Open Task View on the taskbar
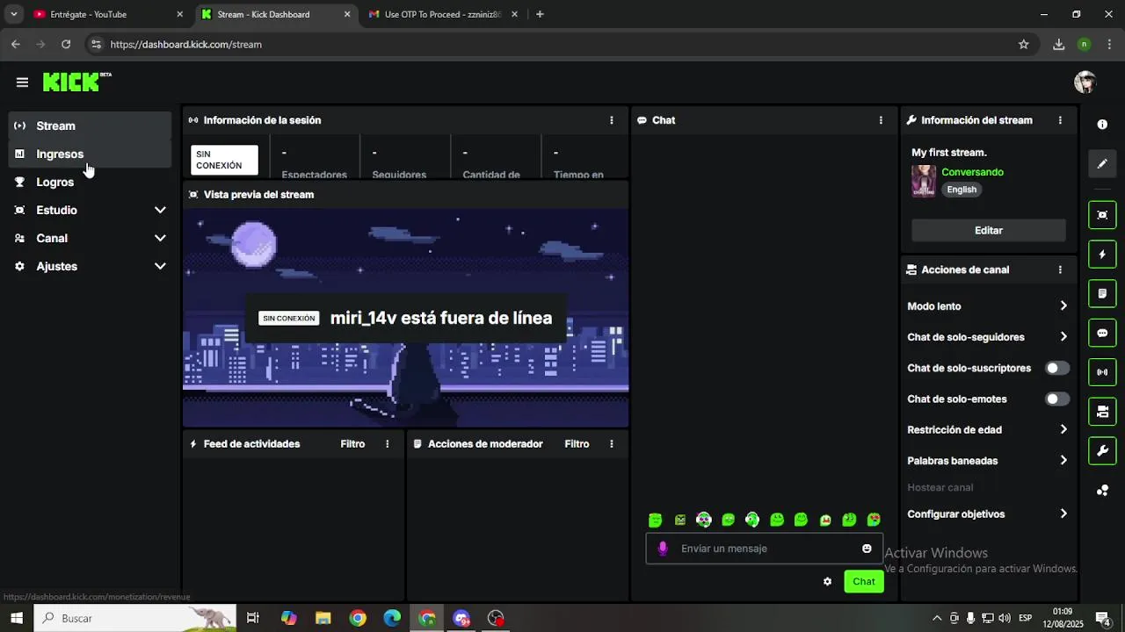Viewport: 1125px width, 632px height. point(253,618)
